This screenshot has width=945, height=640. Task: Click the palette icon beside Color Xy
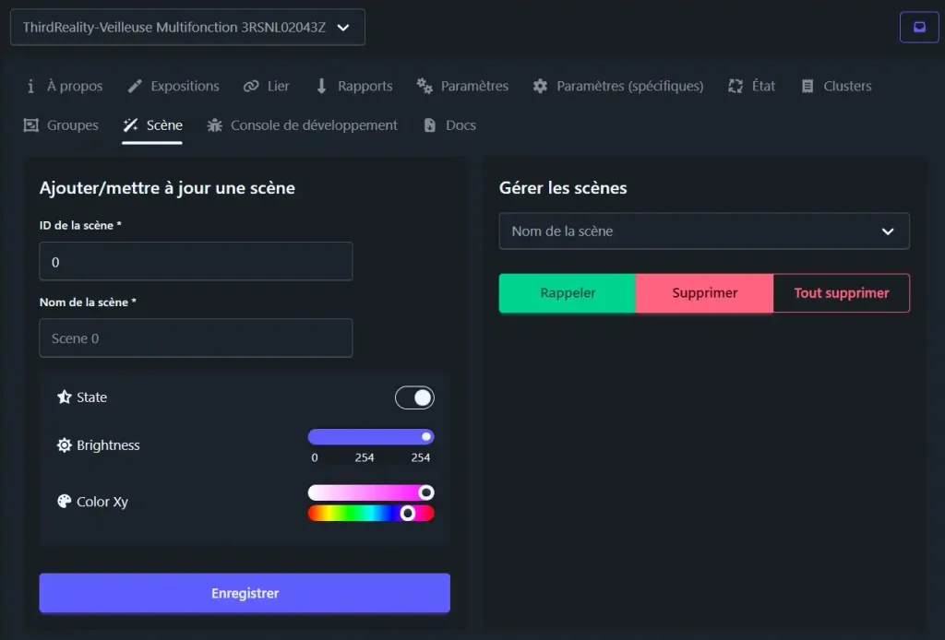click(64, 501)
